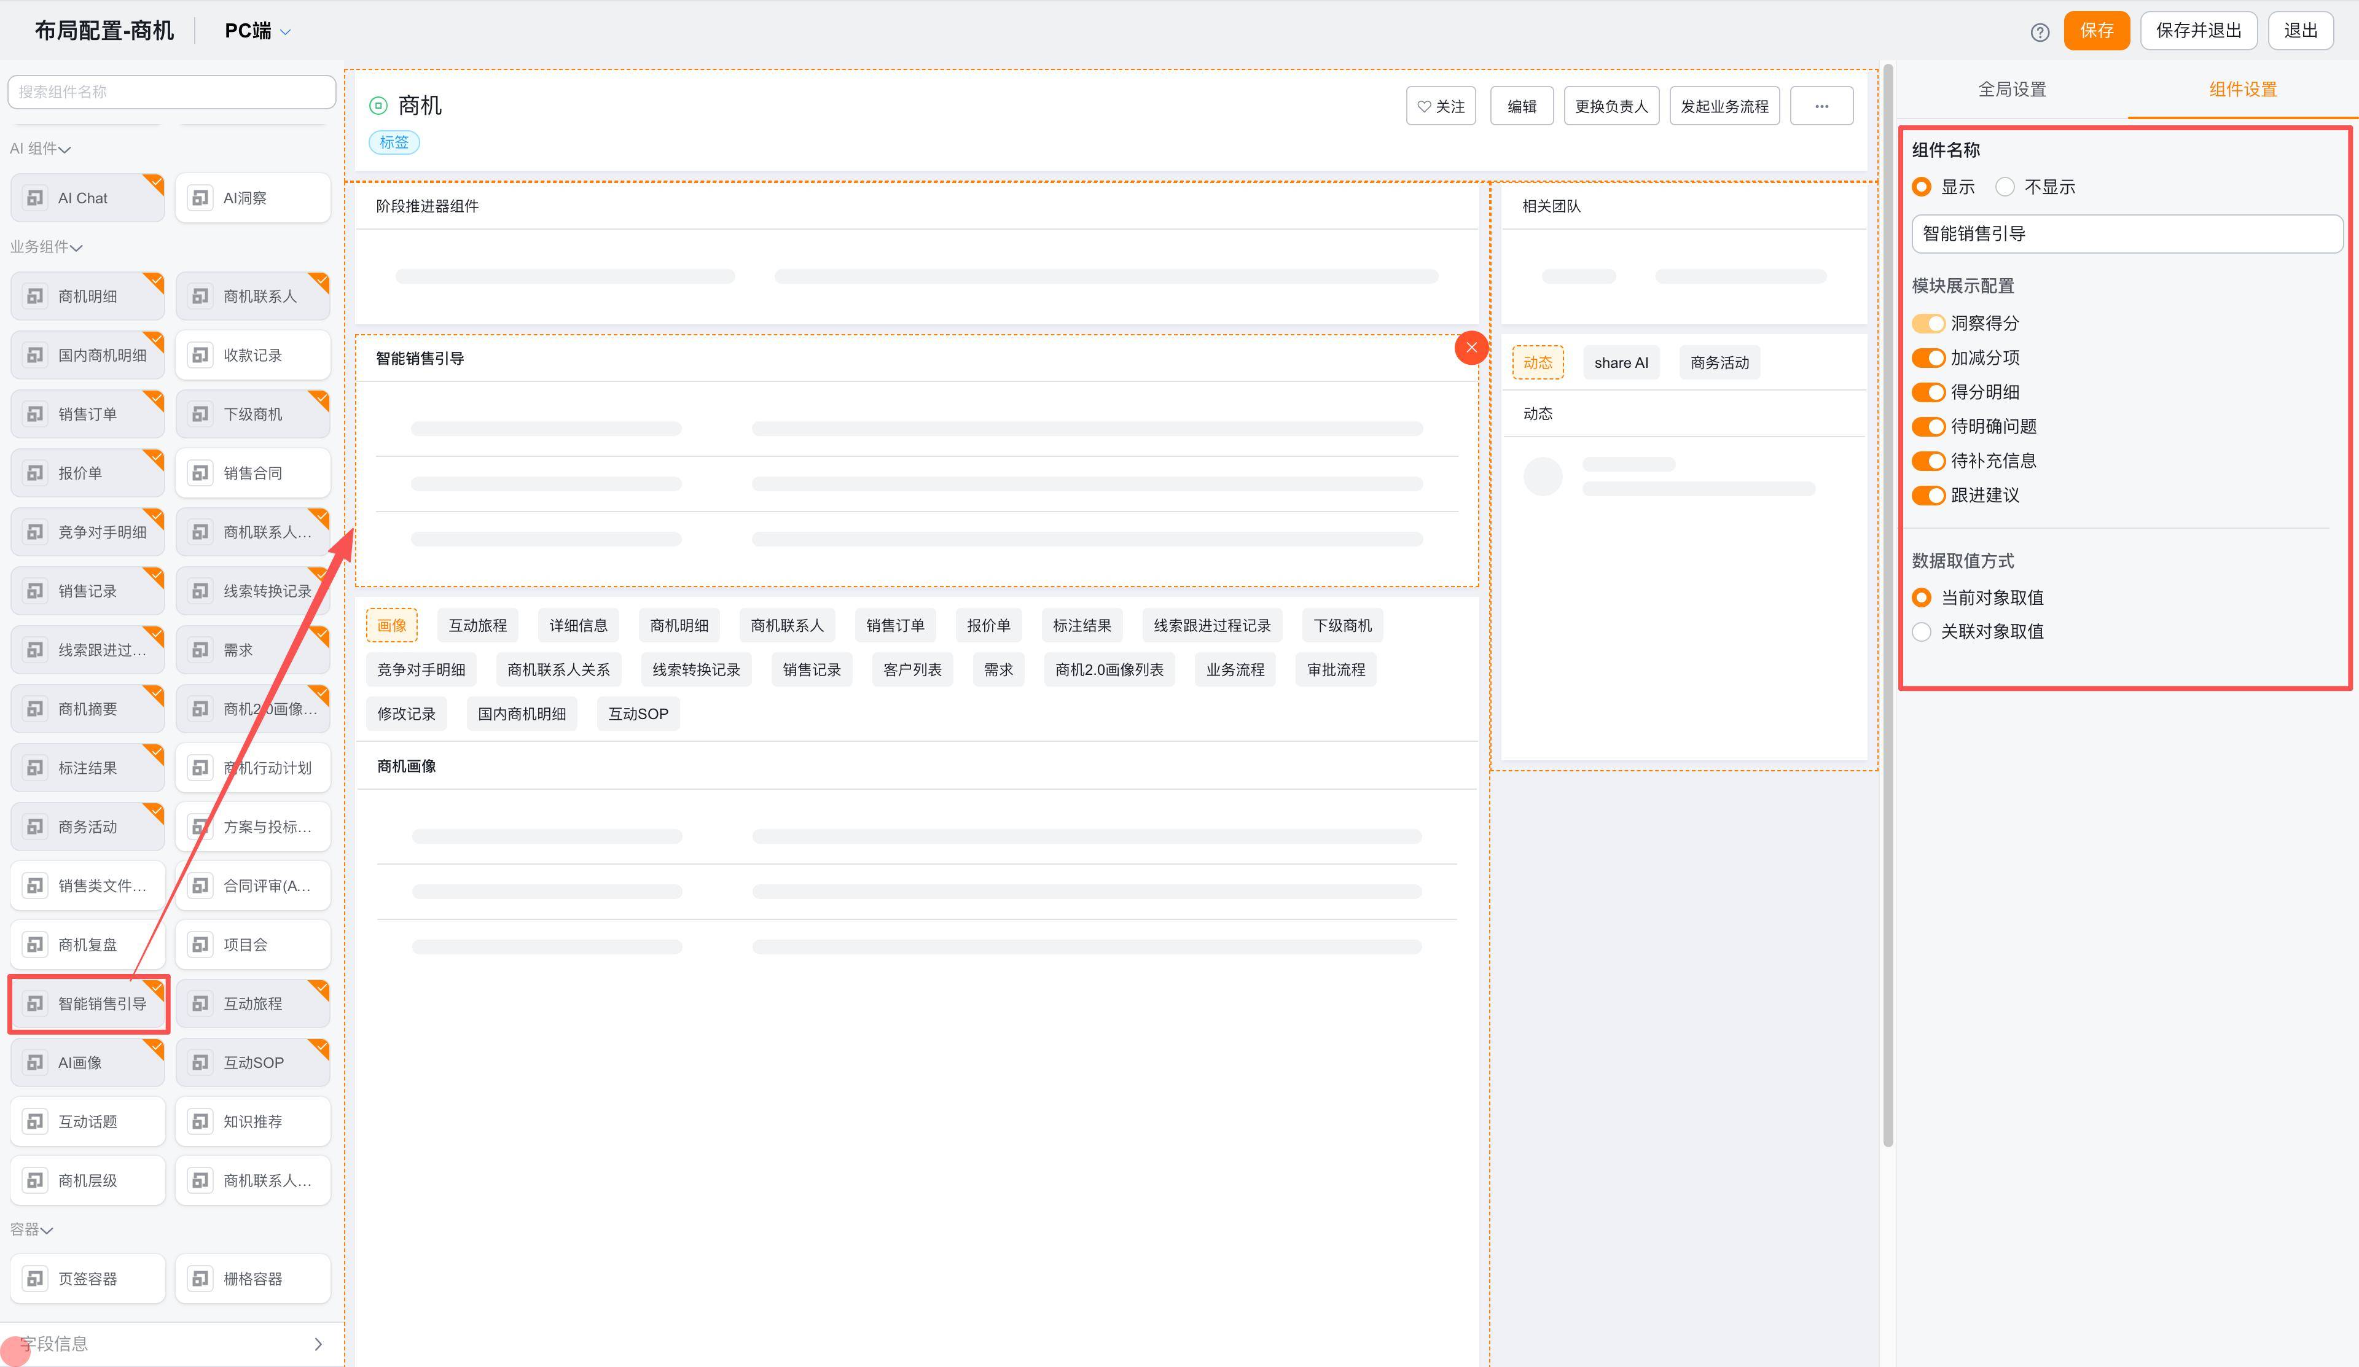2359x1367 pixels.
Task: Open the more actions ellipsis button
Action: pos(1821,106)
